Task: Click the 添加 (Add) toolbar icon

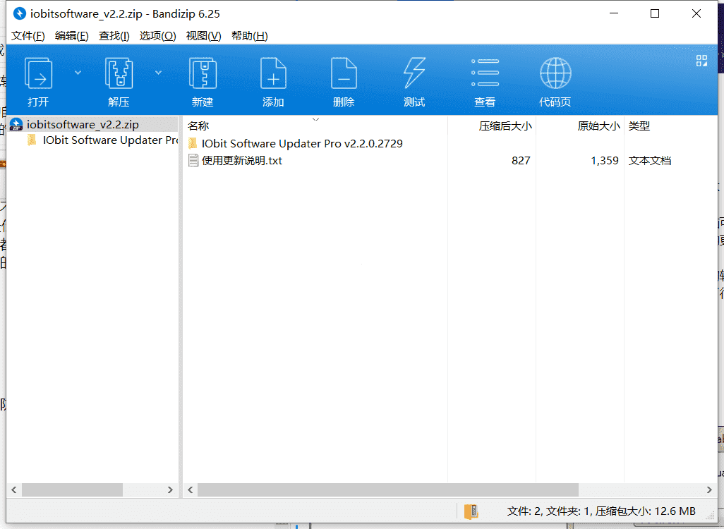Action: coord(273,73)
